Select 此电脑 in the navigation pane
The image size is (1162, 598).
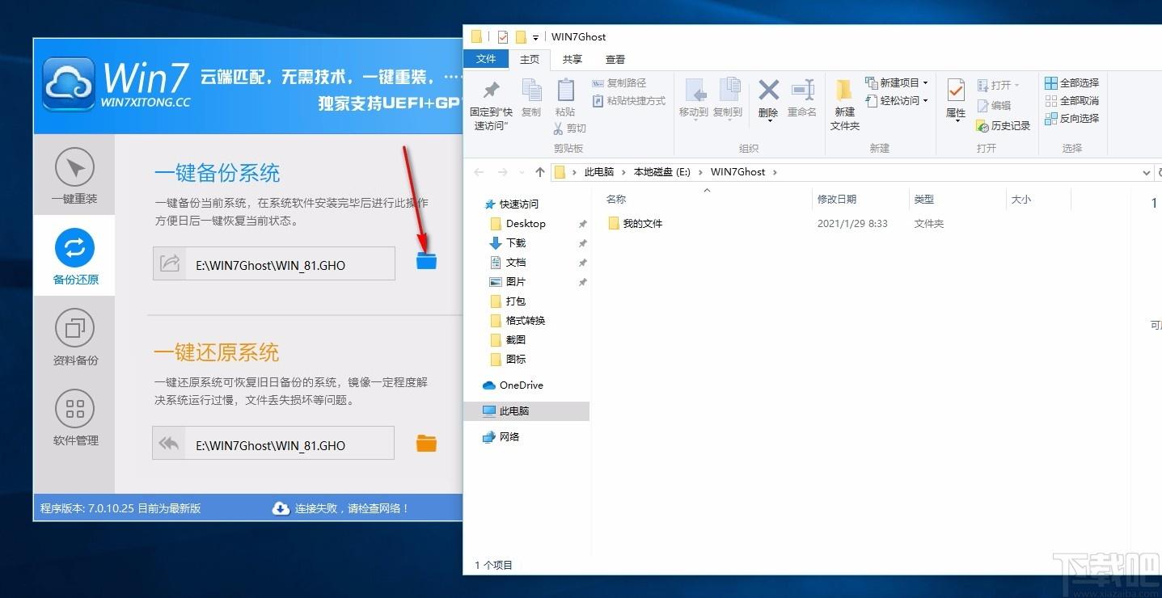(x=527, y=411)
